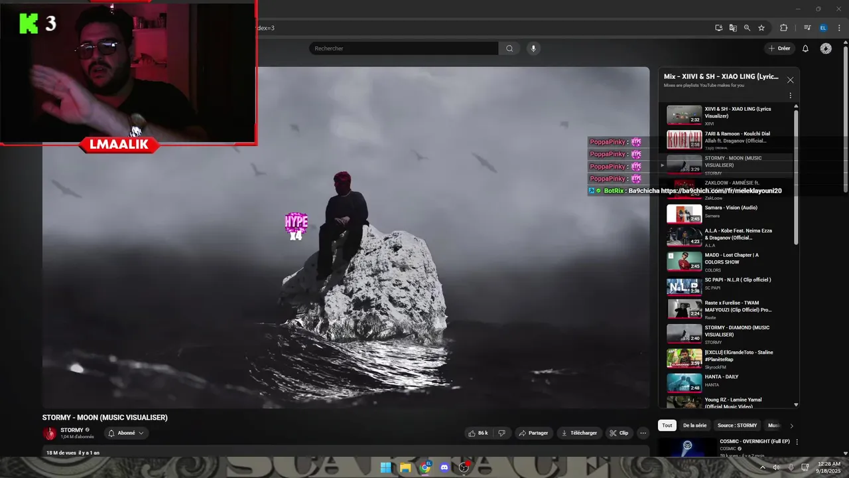This screenshot has height=478, width=849.
Task: Click the taskbar microphone icon
Action: click(791, 467)
